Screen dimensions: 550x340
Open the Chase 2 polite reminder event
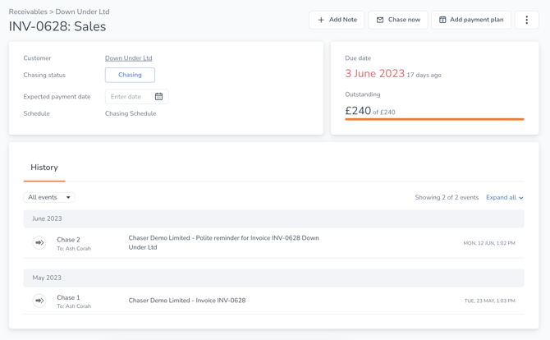pos(273,242)
